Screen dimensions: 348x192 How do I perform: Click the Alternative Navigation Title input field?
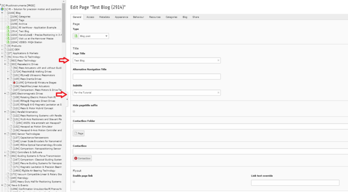point(147,76)
